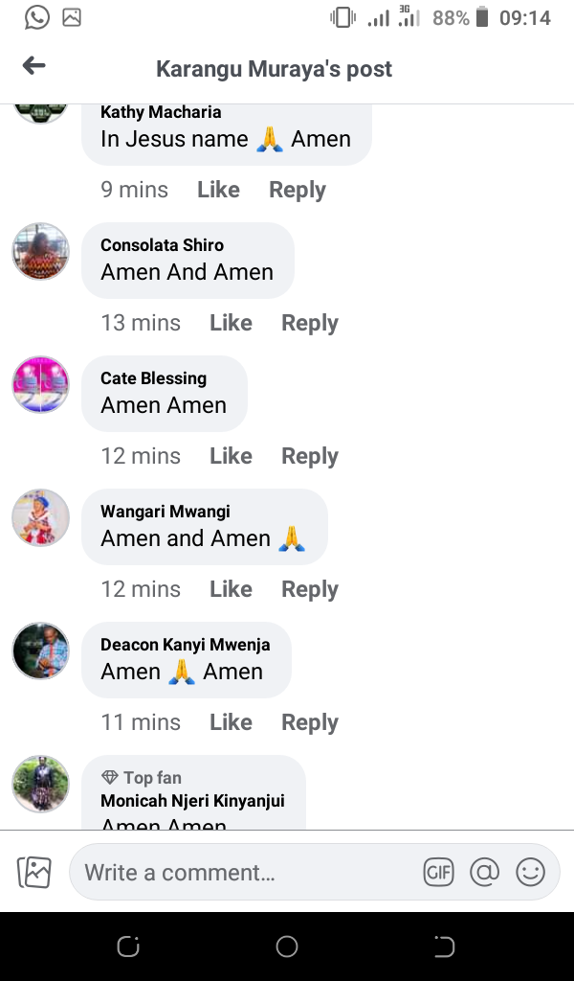The width and height of the screenshot is (574, 981).
Task: Like Cate Blessing's comment
Action: click(231, 456)
